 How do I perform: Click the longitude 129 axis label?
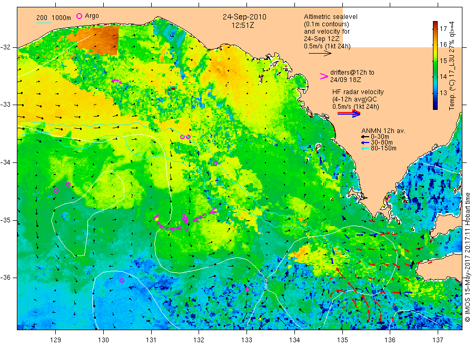tap(56, 340)
